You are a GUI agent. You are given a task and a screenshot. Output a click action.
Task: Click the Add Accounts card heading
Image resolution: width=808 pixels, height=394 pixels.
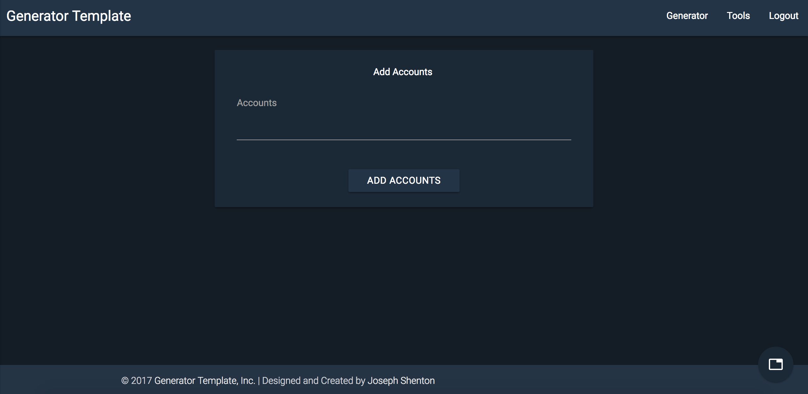point(403,72)
